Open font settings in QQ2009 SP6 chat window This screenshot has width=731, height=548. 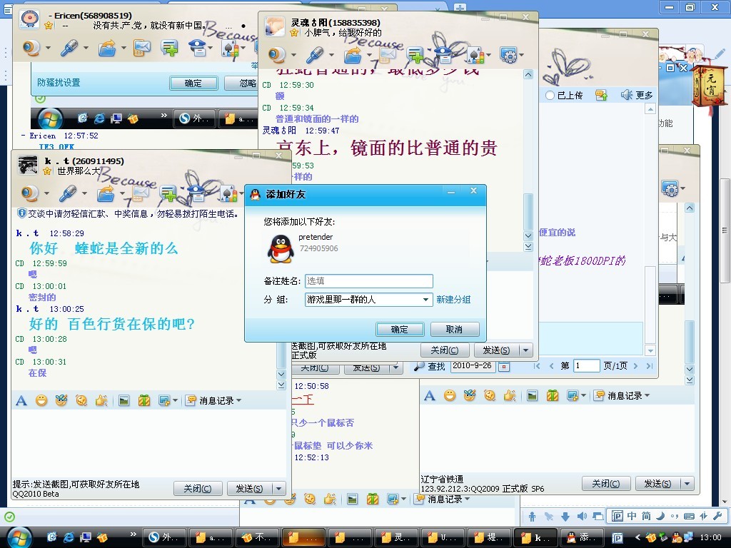tap(429, 395)
